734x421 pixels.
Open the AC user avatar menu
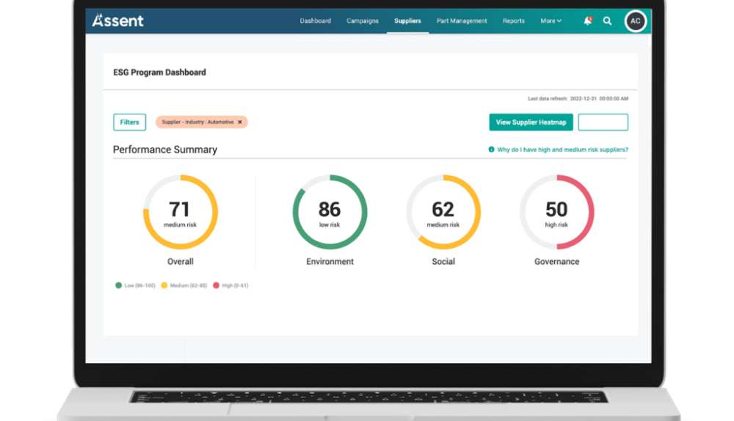[x=636, y=21]
